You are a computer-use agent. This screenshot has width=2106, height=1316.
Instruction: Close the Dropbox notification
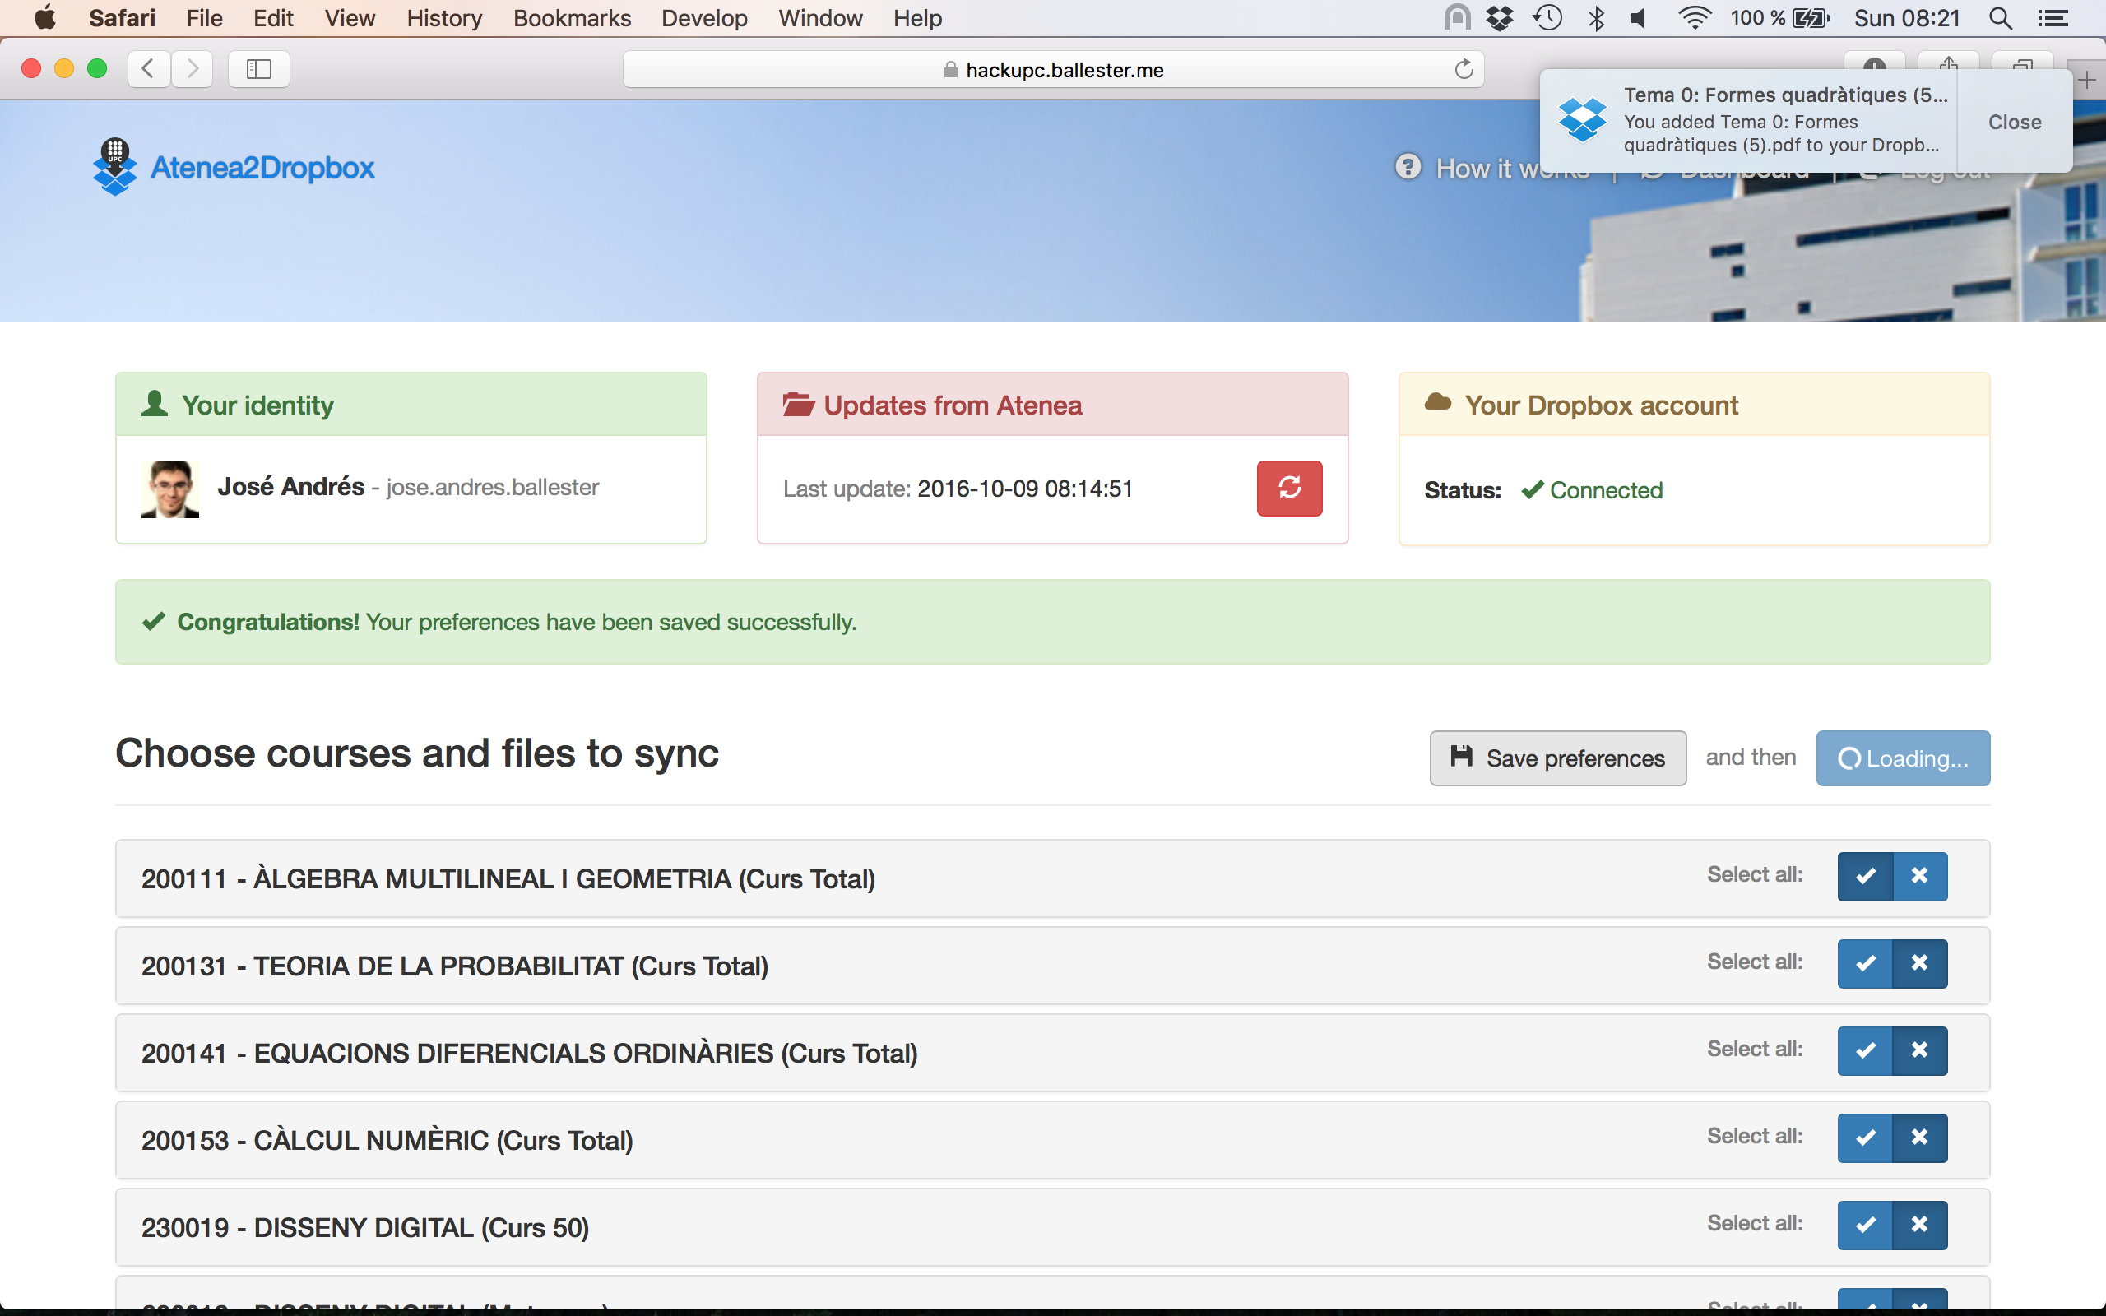[2014, 122]
